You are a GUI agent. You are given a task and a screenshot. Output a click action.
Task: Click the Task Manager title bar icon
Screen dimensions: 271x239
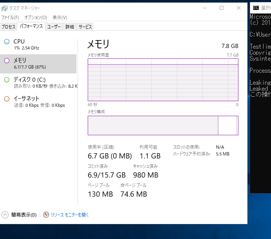click(x=4, y=8)
